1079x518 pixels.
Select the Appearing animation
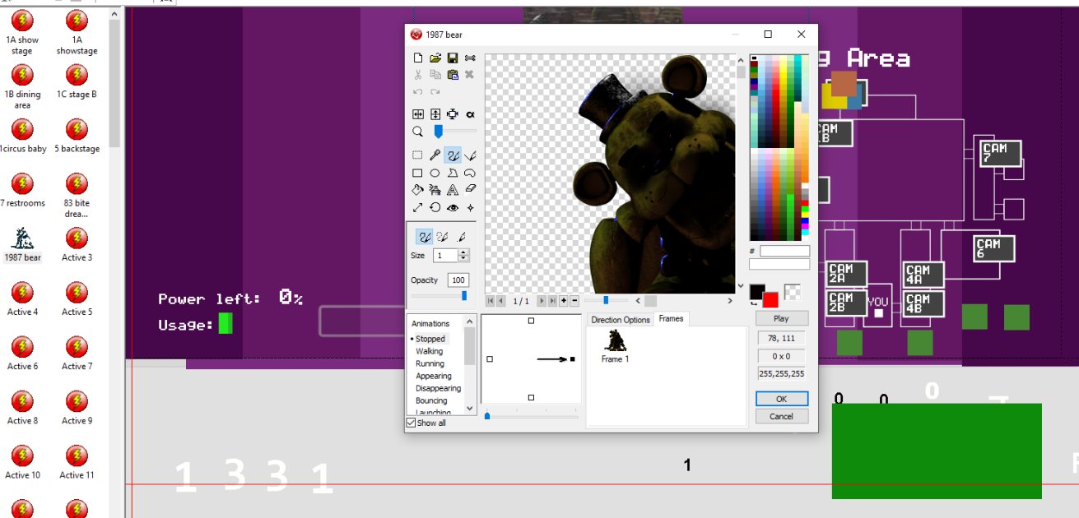click(x=434, y=376)
